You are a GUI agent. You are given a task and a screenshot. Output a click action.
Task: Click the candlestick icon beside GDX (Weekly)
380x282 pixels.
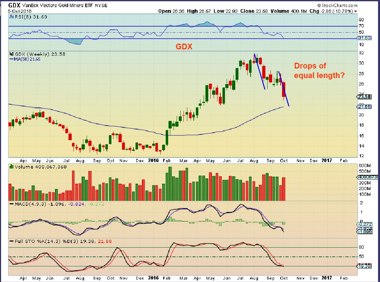11,54
